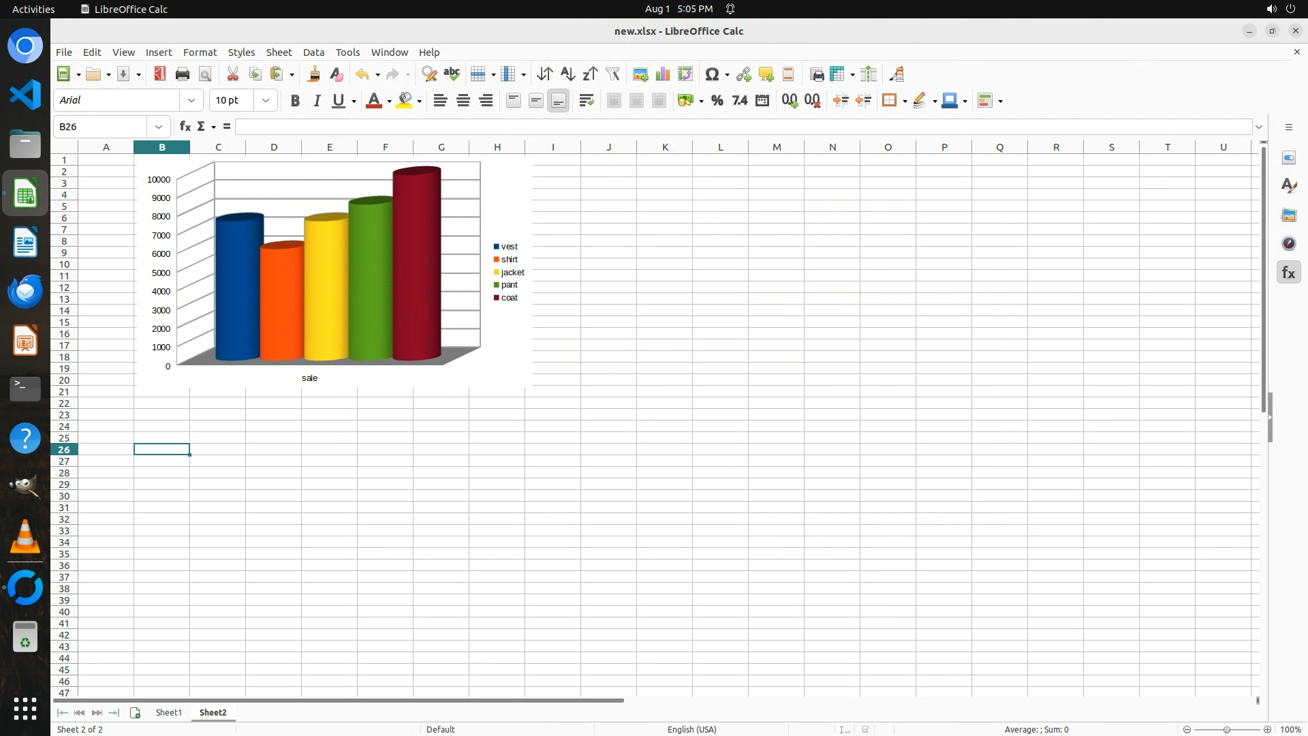Click the zoom slider in status bar
The width and height of the screenshot is (1308, 736).
1226,729
